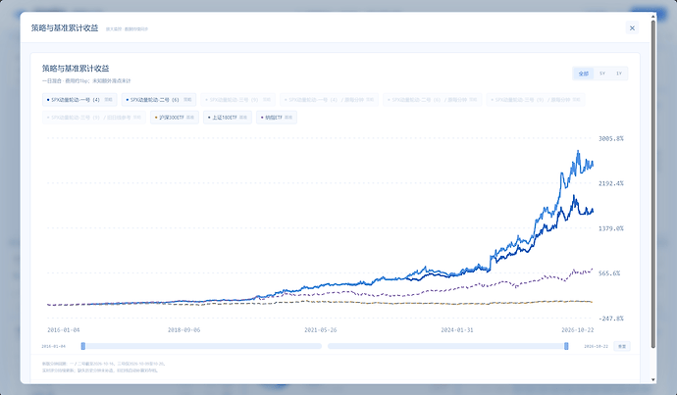Screen dimensions: 677x395
Task: Click the 2026-10-22 x-axis date label
Action: (x=577, y=330)
